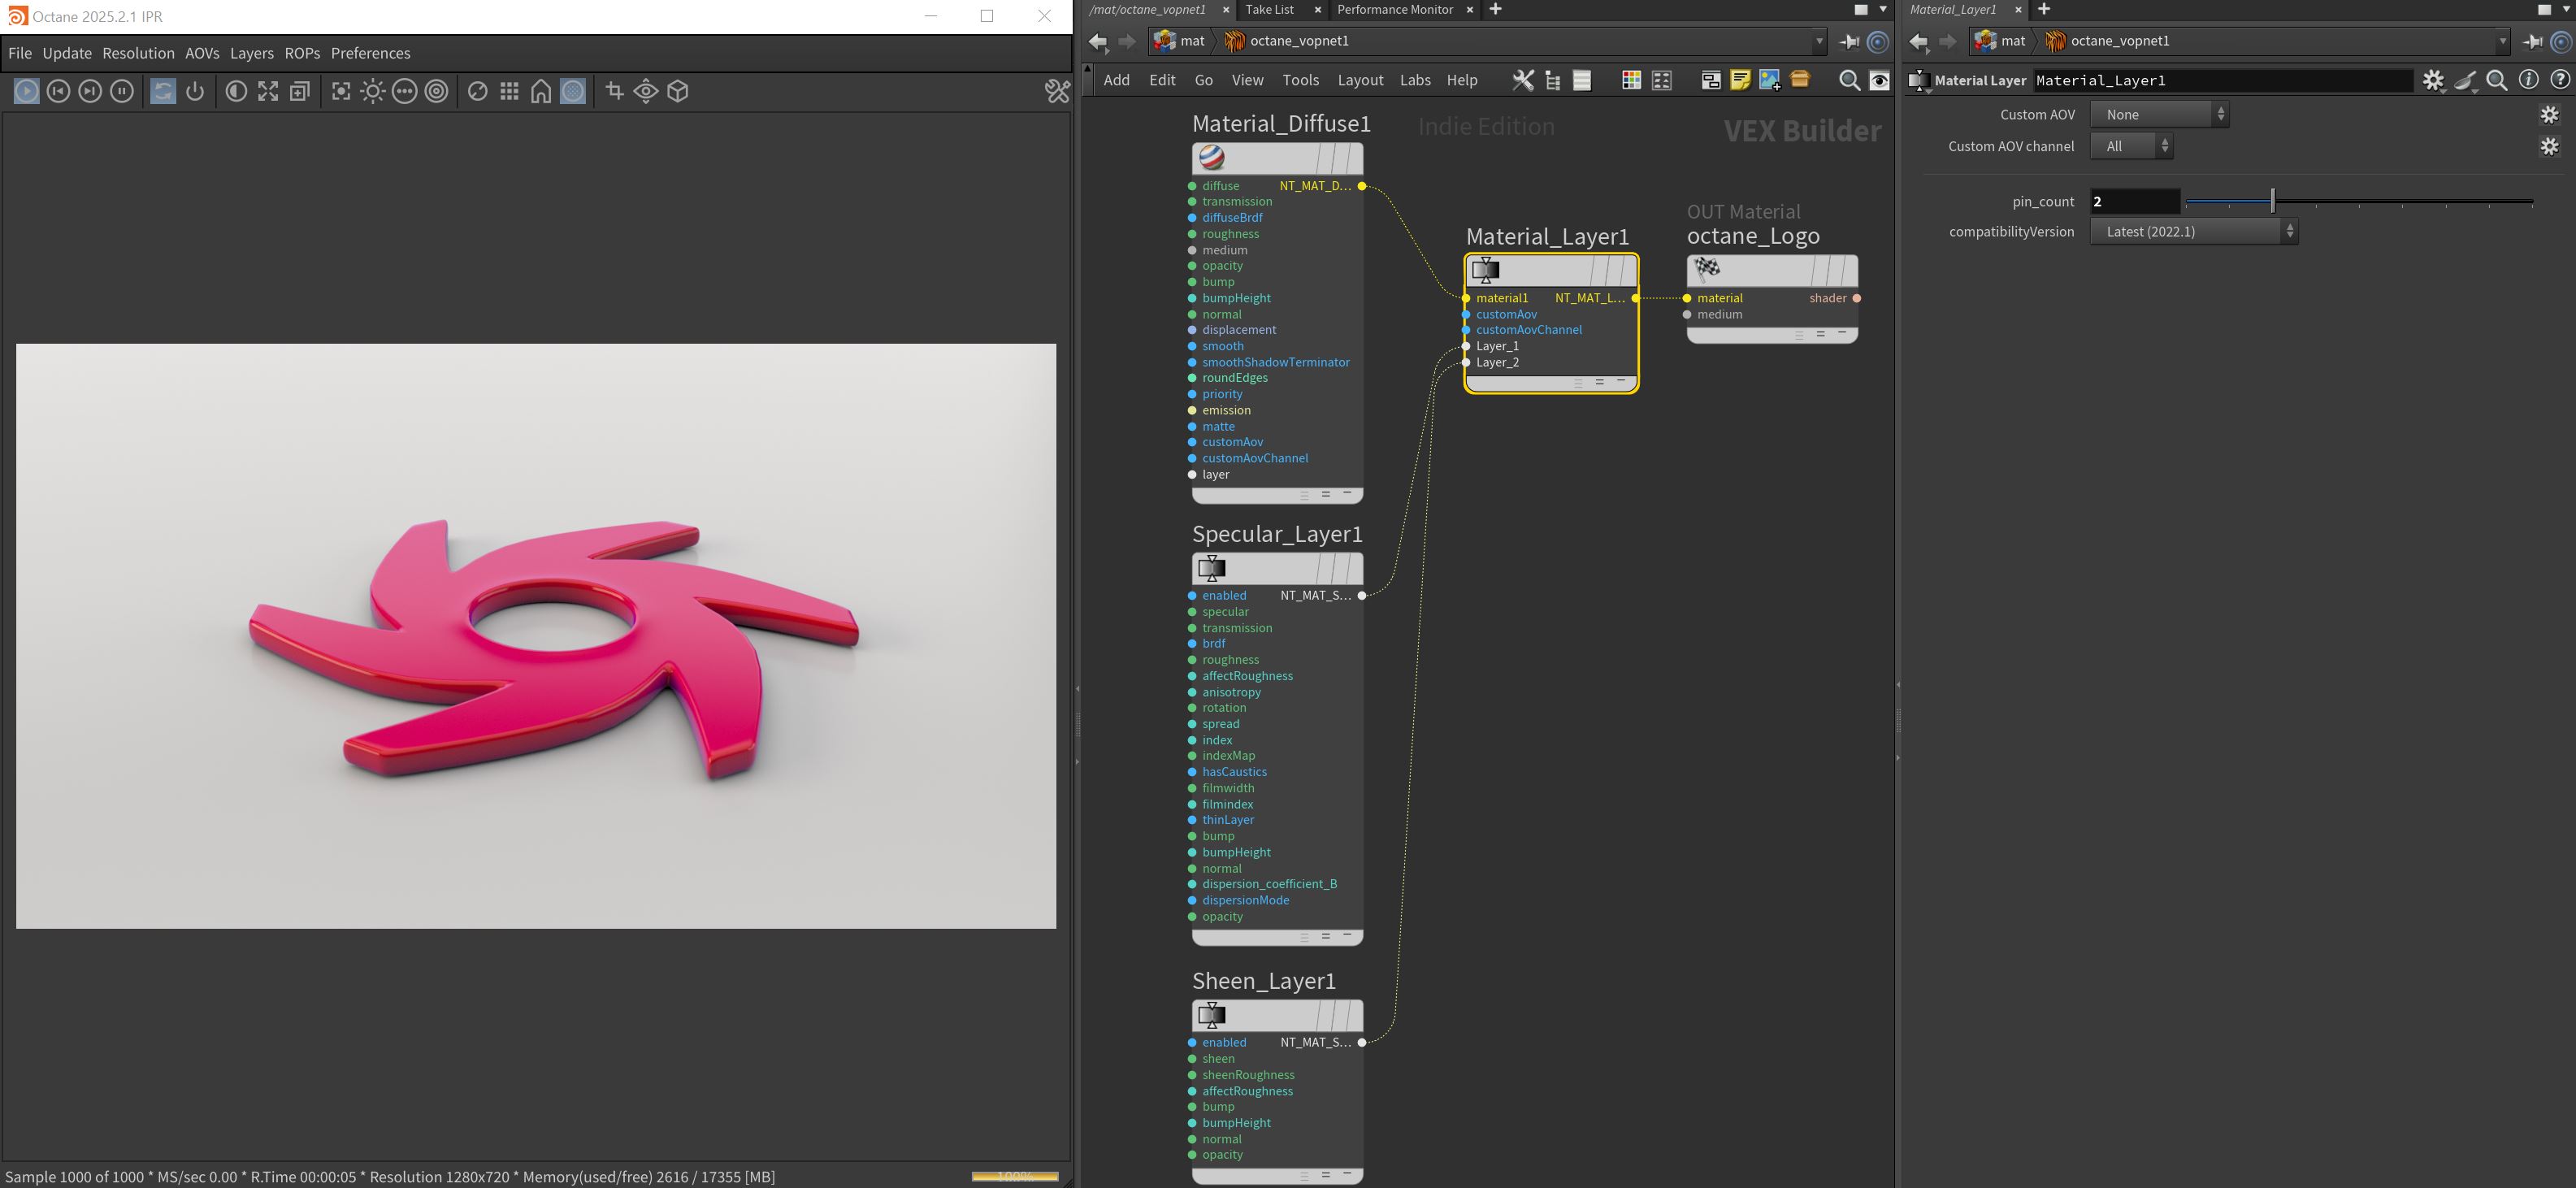The height and width of the screenshot is (1188, 2576).
Task: Toggle the eye display options icon
Action: click(1879, 80)
